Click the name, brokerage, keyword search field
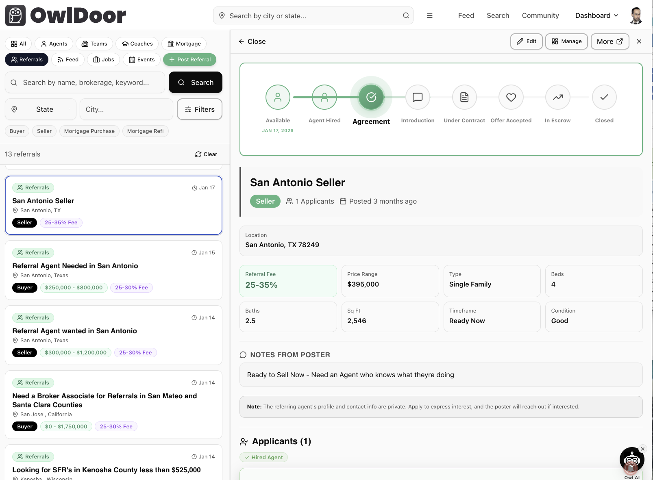 click(85, 83)
